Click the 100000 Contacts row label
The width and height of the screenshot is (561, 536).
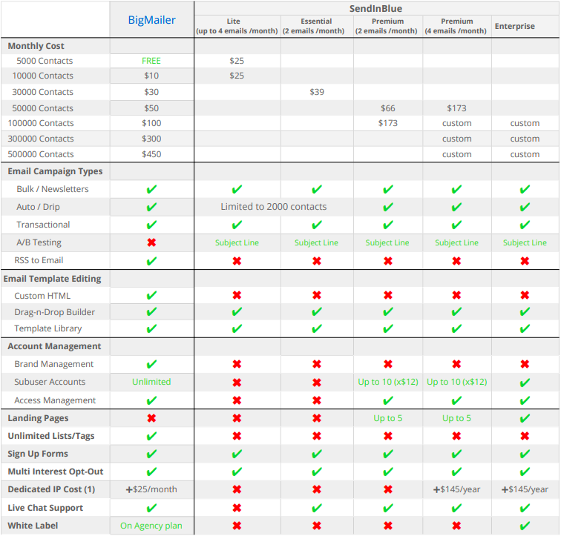tap(41, 123)
